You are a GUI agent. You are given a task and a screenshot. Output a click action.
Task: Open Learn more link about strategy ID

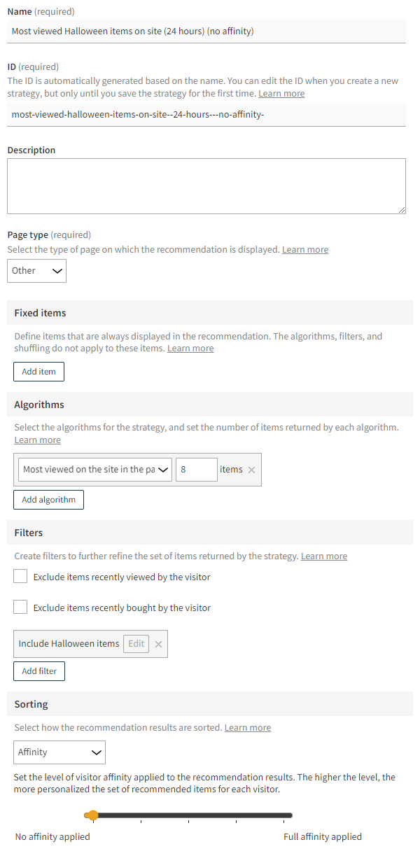point(281,92)
